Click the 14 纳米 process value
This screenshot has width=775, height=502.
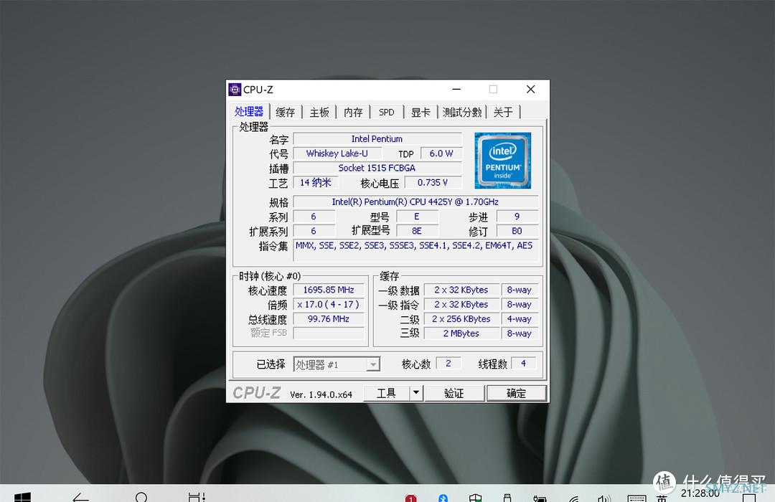315,182
